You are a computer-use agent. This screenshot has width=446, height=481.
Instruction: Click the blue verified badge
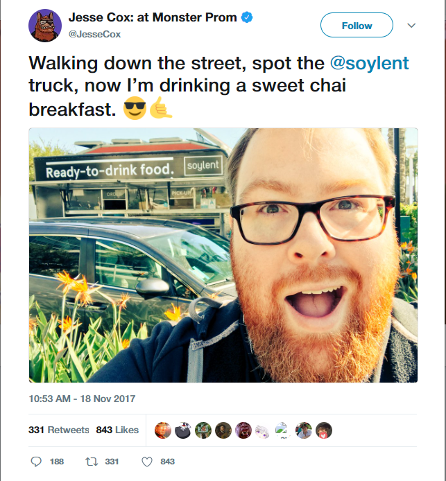click(x=246, y=17)
